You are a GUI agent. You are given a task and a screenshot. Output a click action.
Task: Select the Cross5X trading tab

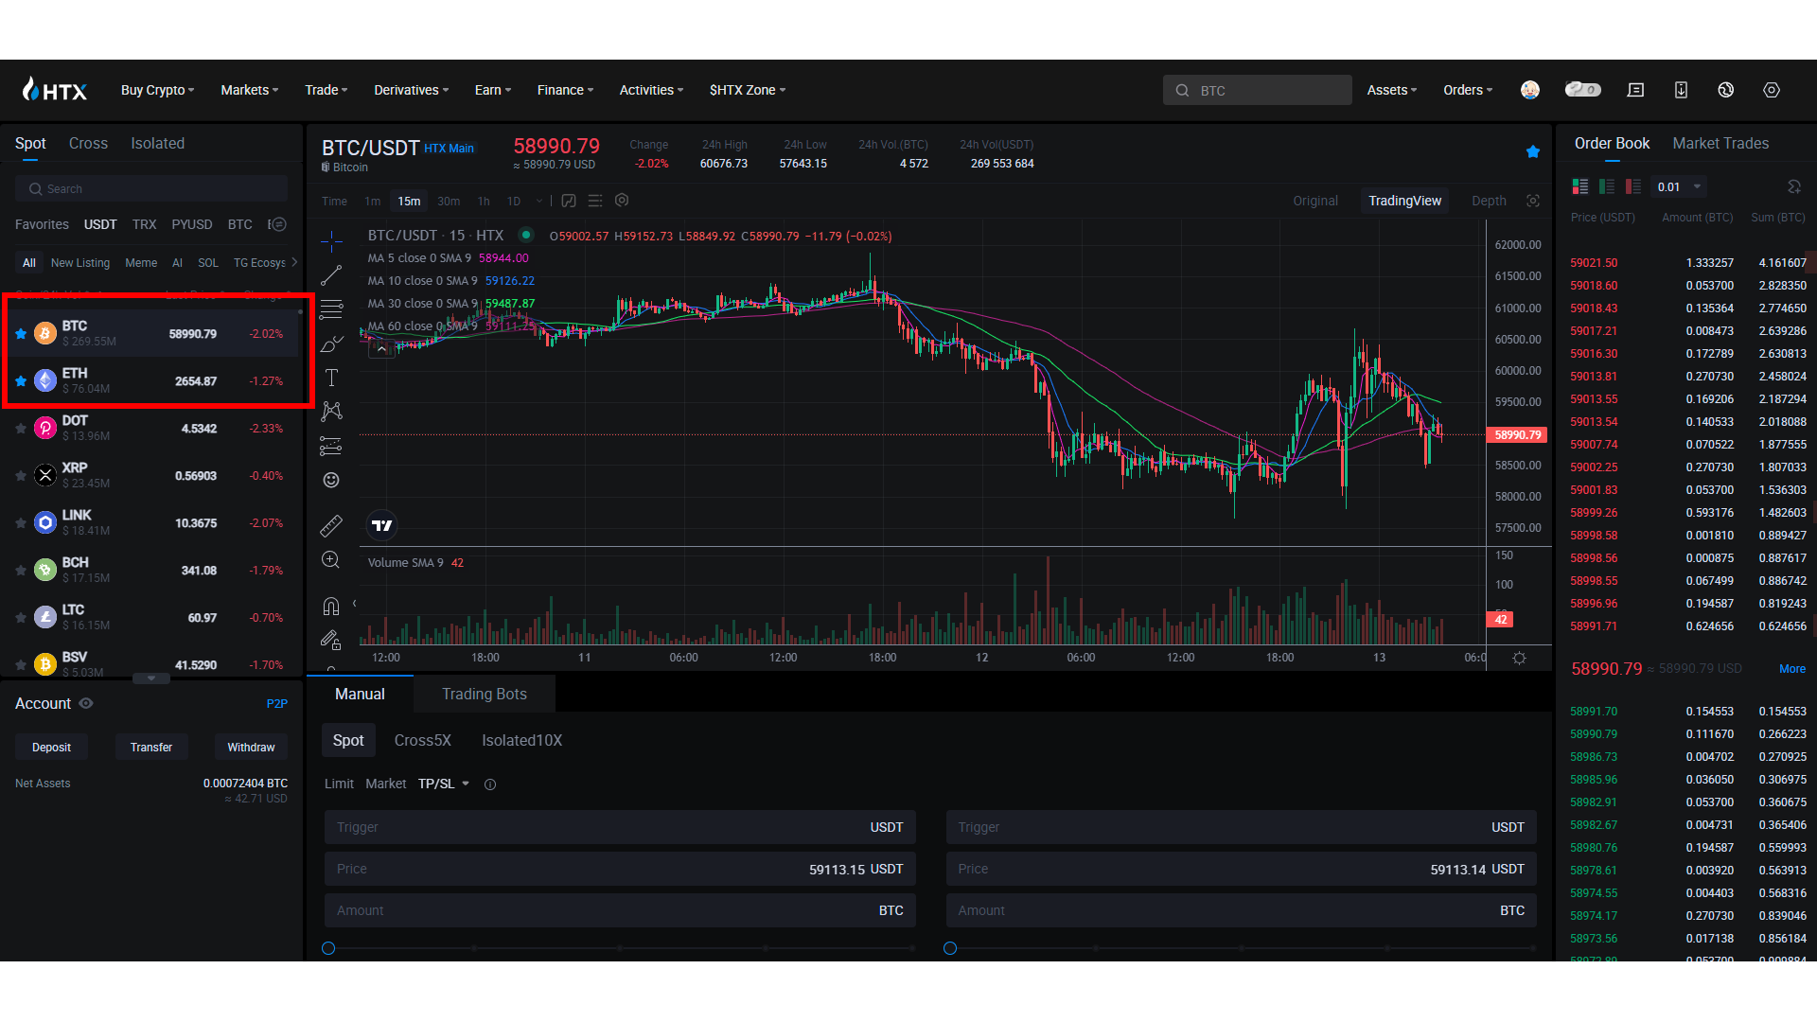423,740
